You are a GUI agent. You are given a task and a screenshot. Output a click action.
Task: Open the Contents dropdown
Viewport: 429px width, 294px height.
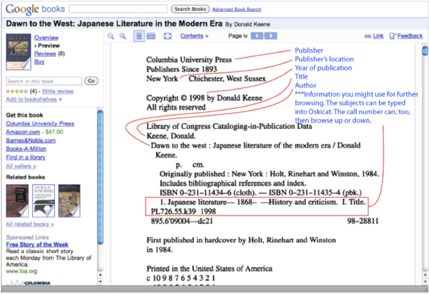194,36
